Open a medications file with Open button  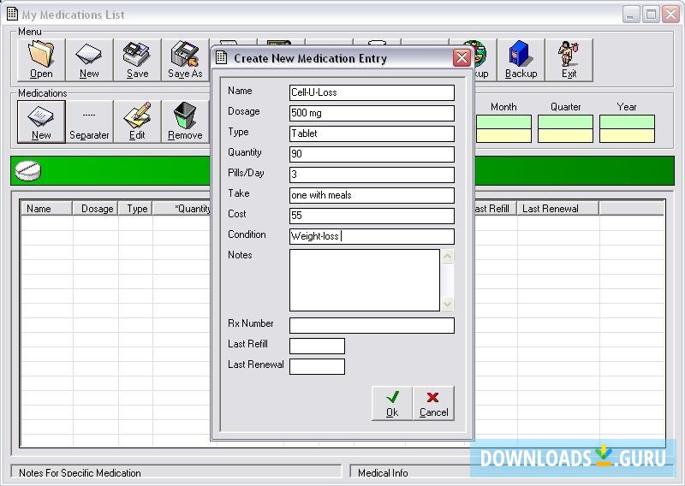(41, 60)
